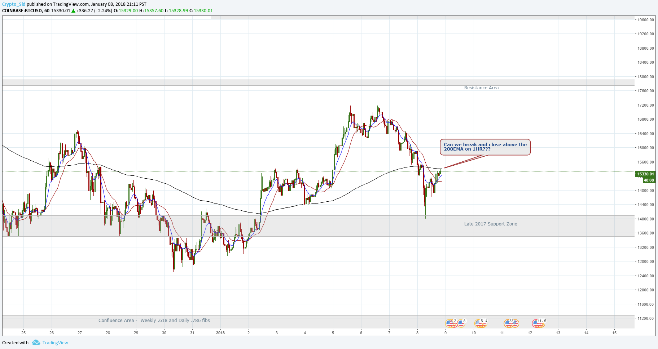Open the TradingView link in the footer
Screen dimensions: 658x349
[55, 343]
